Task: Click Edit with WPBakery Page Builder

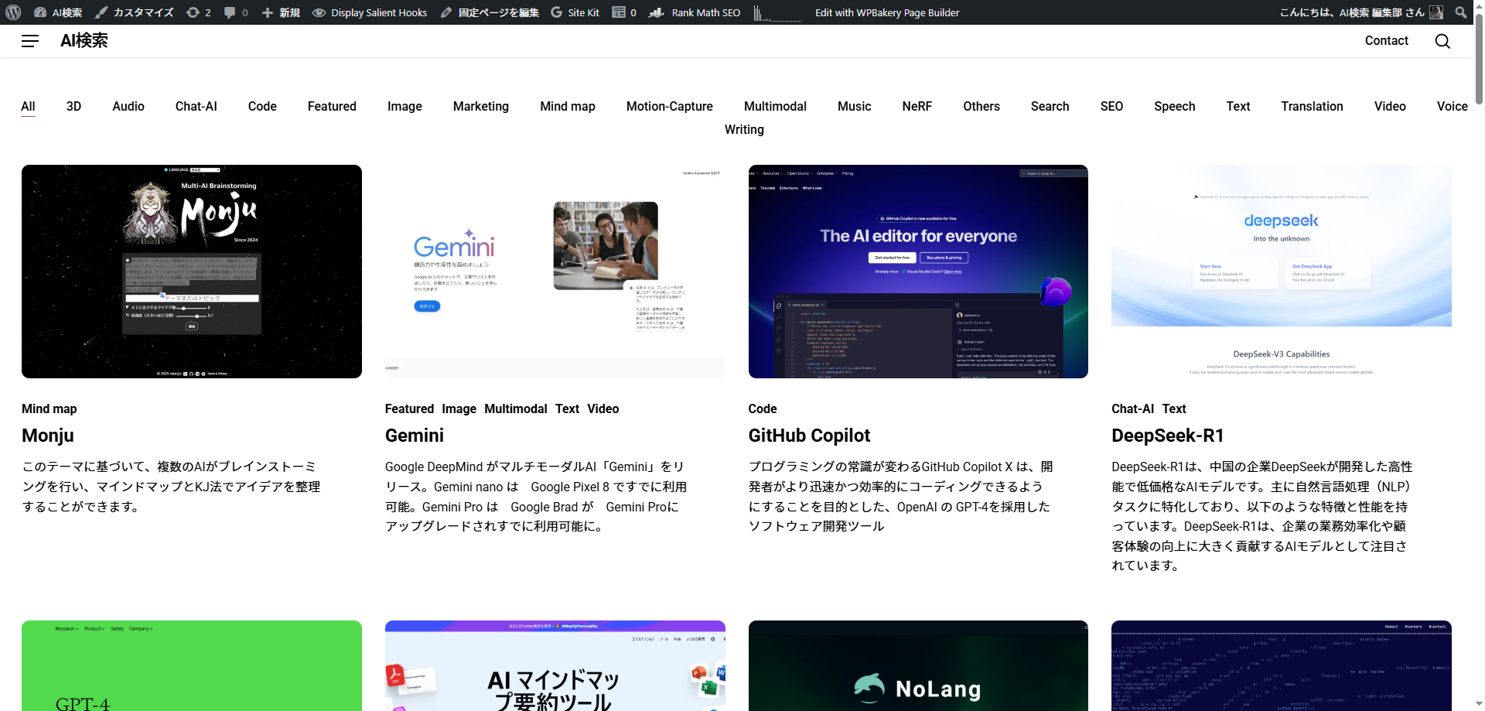Action: (887, 12)
